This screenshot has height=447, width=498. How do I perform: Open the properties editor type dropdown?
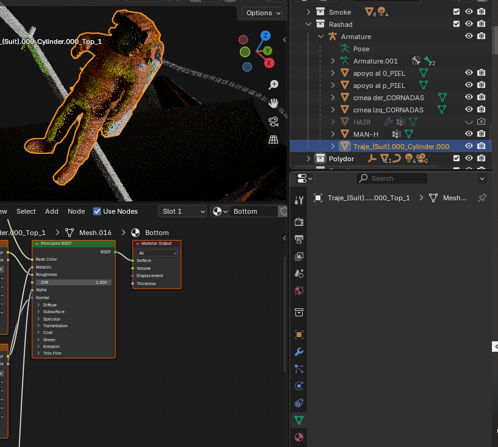[305, 178]
